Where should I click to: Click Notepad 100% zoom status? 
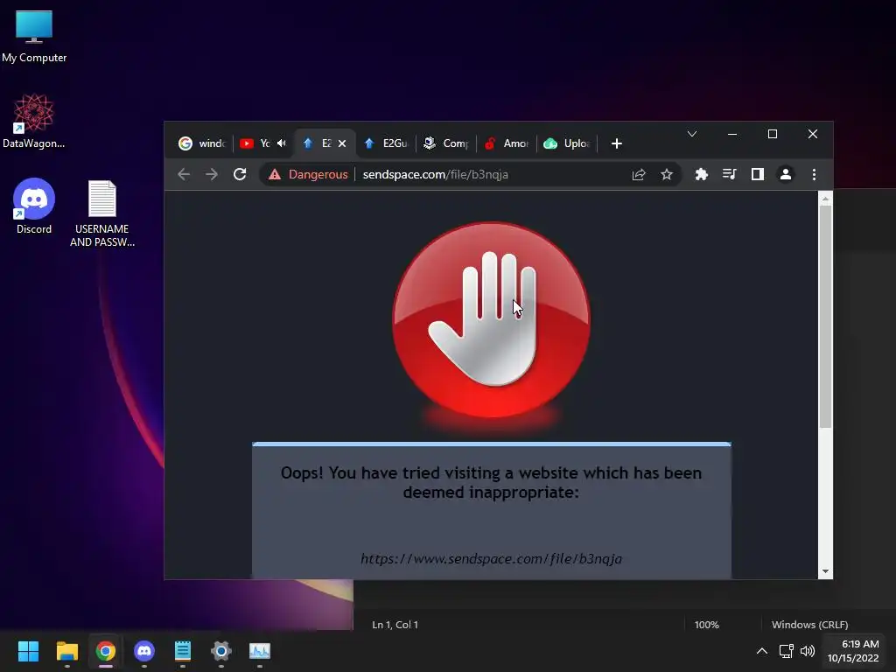[707, 625]
